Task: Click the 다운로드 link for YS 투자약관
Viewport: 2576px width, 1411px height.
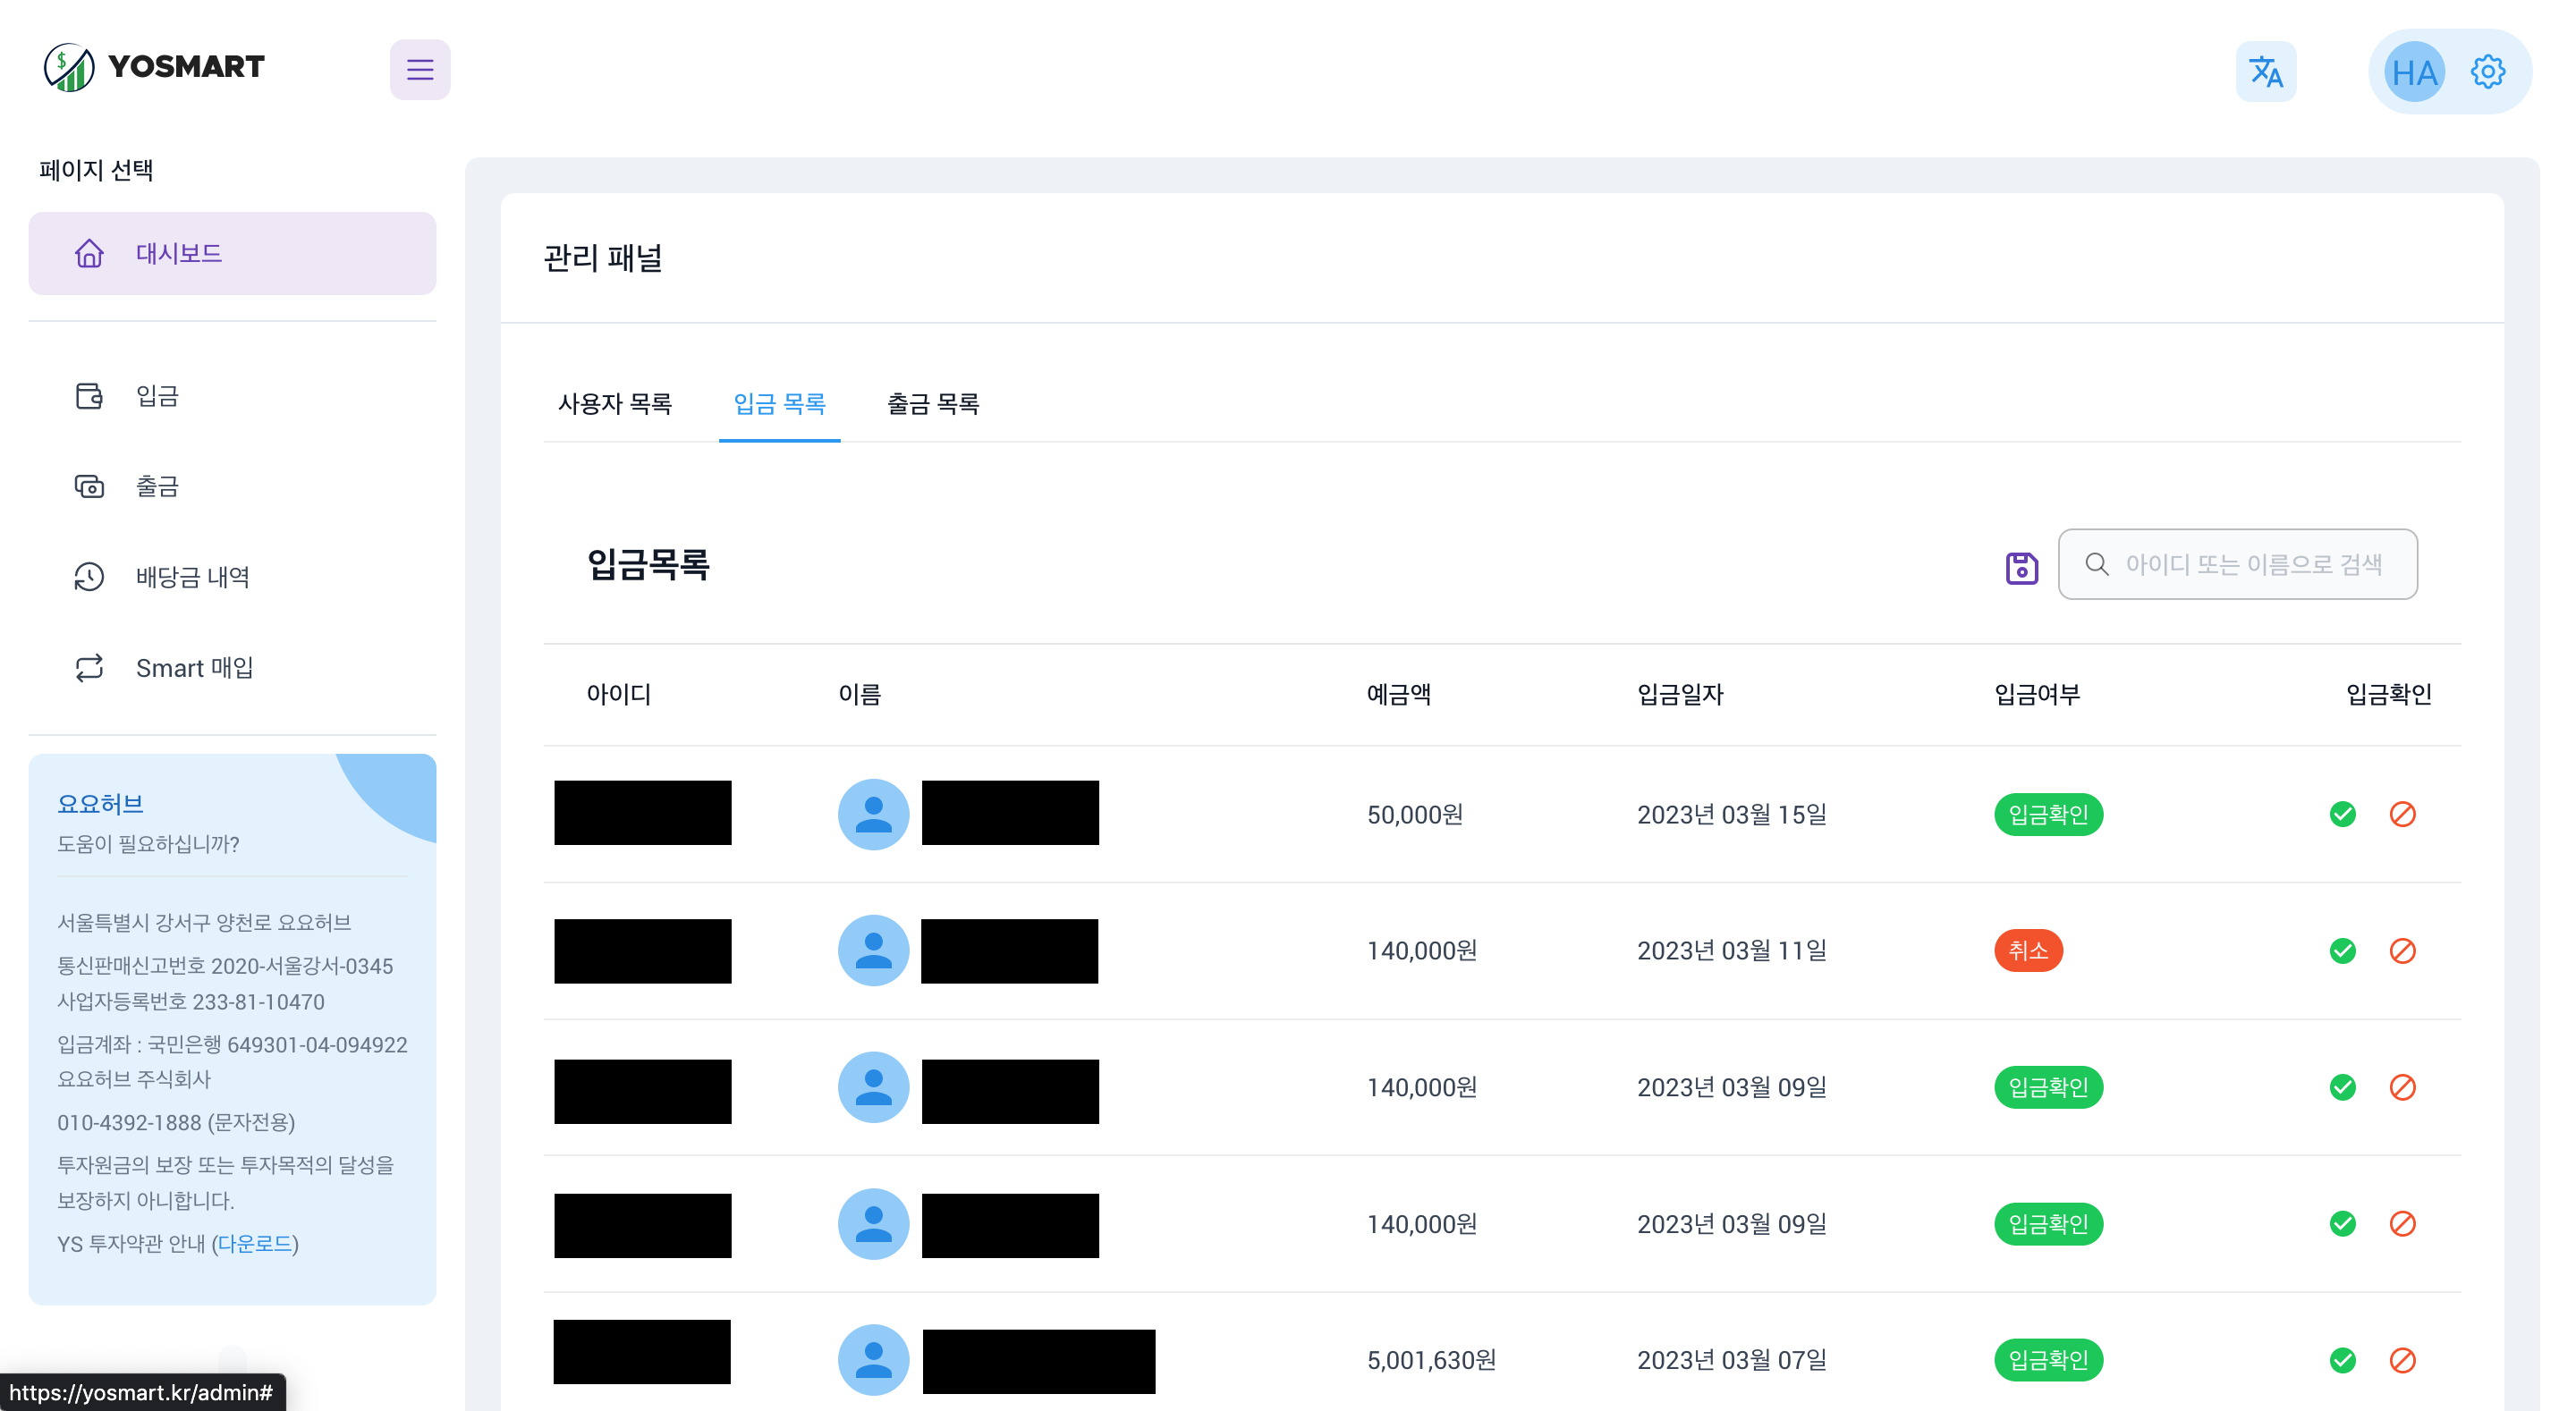Action: [255, 1243]
